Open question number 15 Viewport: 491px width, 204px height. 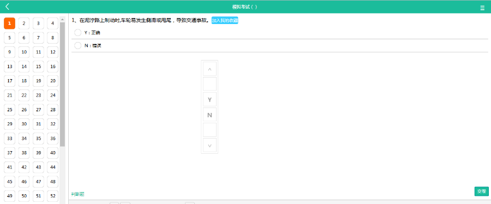click(38, 67)
